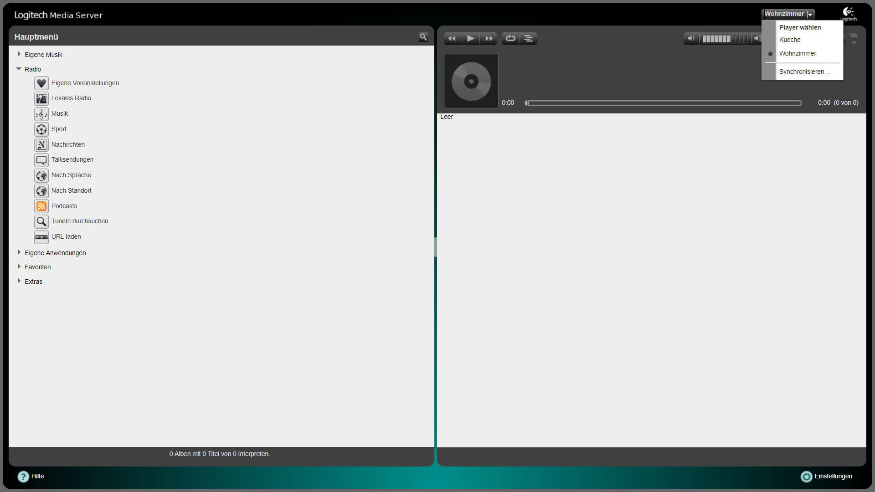Click the Radio tree label
Viewport: 875px width, 492px height.
(33, 69)
